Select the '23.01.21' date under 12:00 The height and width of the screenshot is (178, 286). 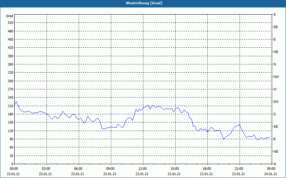tap(142, 174)
